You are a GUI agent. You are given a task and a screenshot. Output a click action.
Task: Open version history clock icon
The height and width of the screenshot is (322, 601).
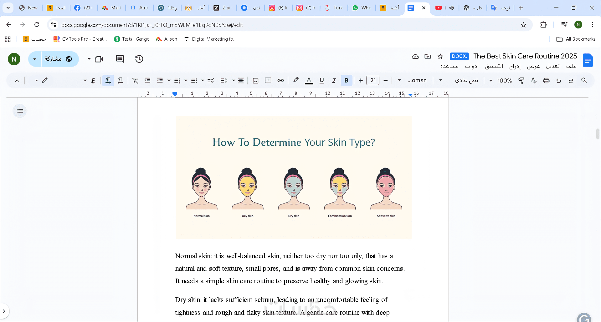(139, 59)
